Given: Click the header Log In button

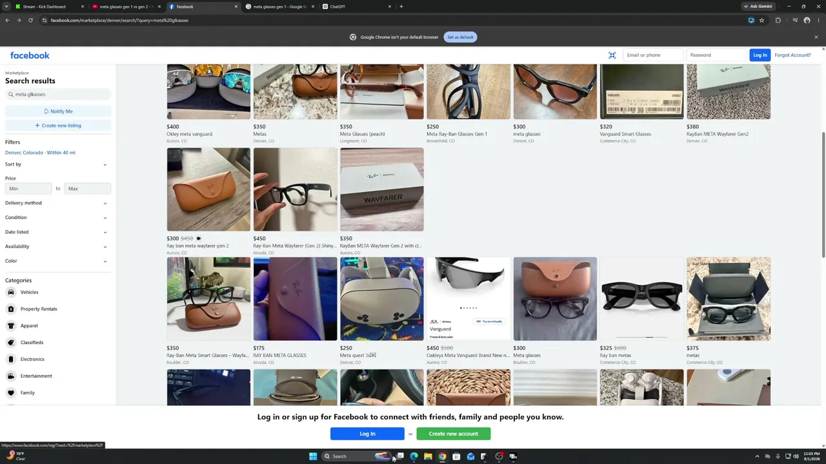Looking at the screenshot, I should click(760, 55).
